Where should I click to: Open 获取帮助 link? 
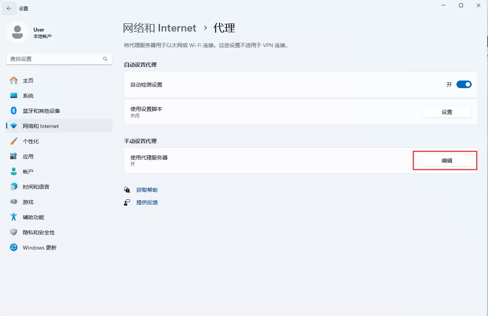[x=147, y=190]
